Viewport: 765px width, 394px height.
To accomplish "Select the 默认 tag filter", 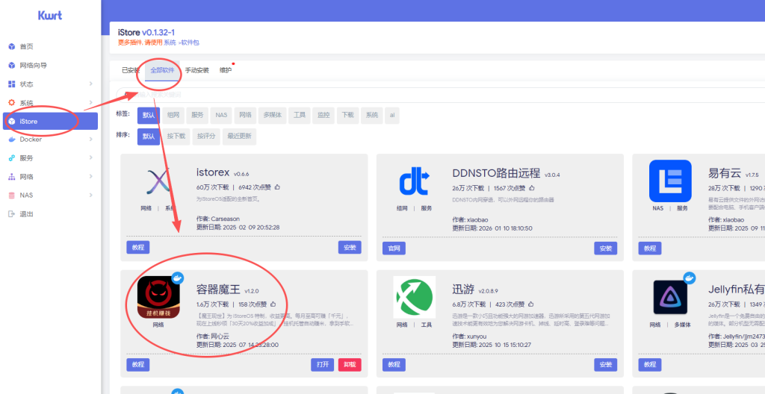I will point(149,116).
